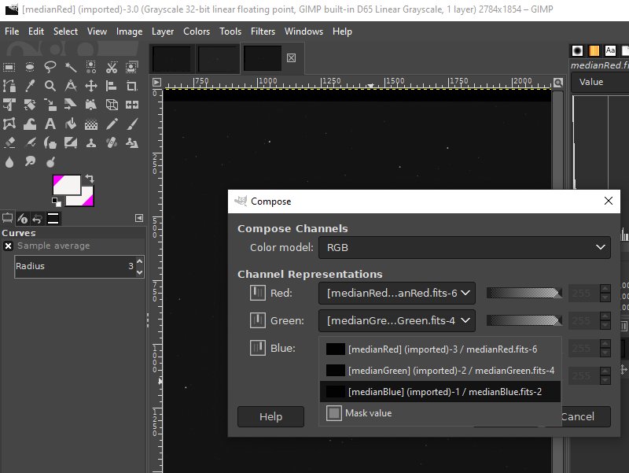Choose medianBlue.fits-2 from the Blue list
The width and height of the screenshot is (629, 473).
(x=440, y=391)
